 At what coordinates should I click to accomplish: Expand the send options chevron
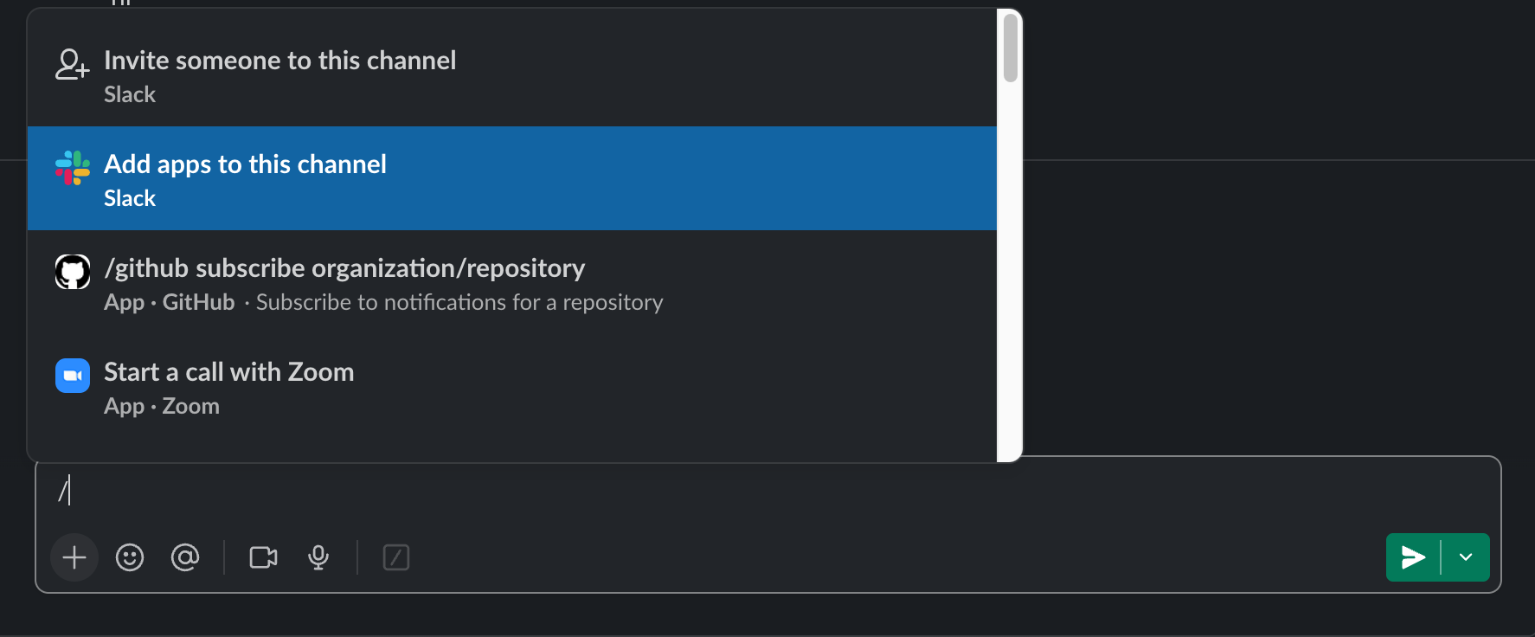point(1466,557)
